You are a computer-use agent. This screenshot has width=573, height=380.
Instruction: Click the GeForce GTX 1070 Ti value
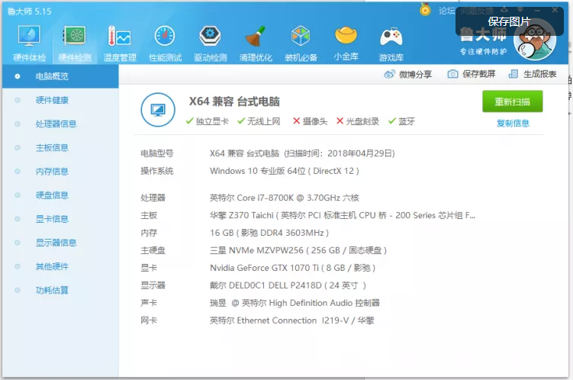click(x=293, y=268)
